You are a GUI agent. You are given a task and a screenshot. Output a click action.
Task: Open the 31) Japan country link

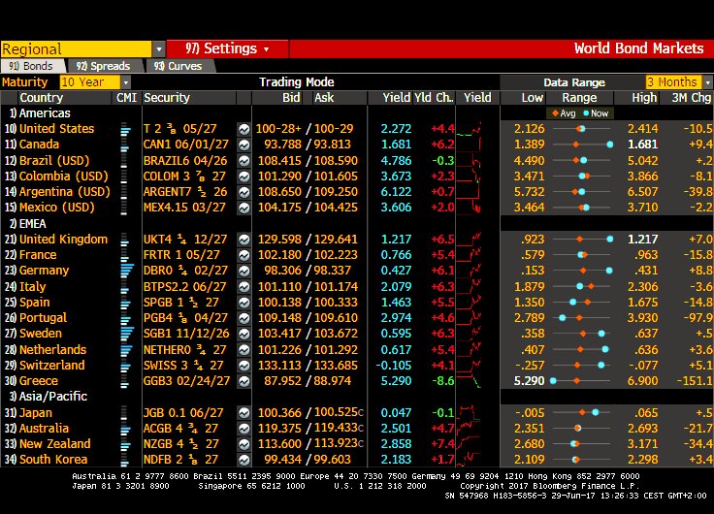click(x=28, y=412)
